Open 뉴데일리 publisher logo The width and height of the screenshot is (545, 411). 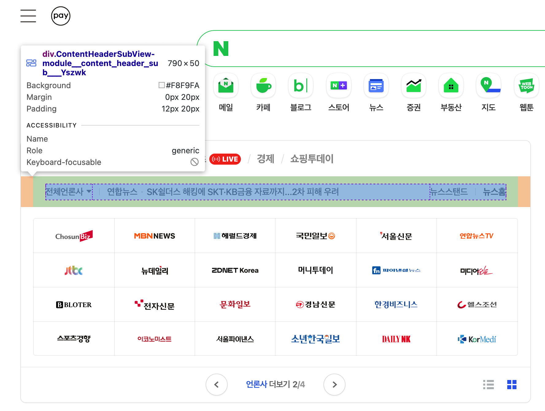click(x=155, y=270)
